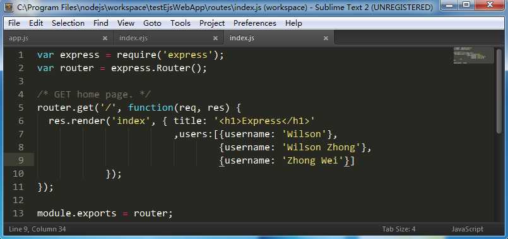Screen dimensions: 508x239
Task: Click the Line 9, Column 34 status text
Action: (37, 230)
